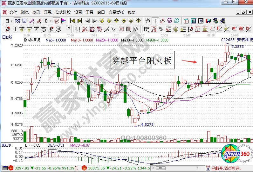
Task: Click the black left triangle step-back icon
Action: click(87, 21)
